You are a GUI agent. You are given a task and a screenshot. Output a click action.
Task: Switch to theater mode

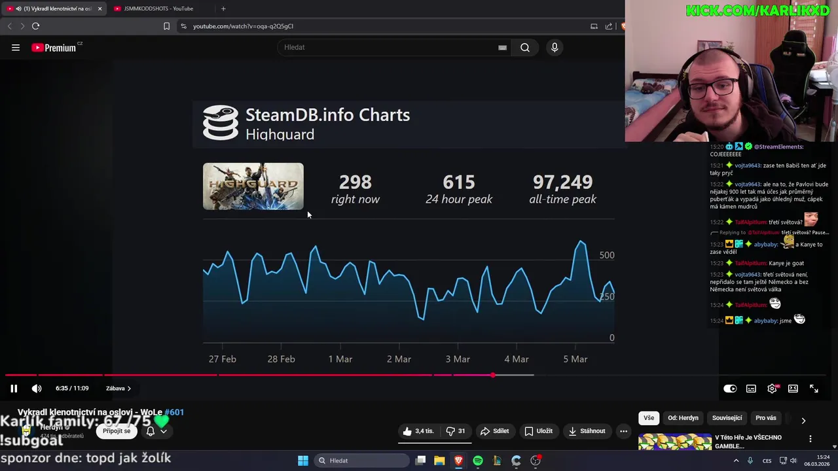click(793, 389)
